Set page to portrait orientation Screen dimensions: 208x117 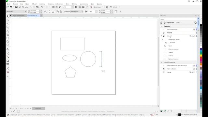pos(49,12)
